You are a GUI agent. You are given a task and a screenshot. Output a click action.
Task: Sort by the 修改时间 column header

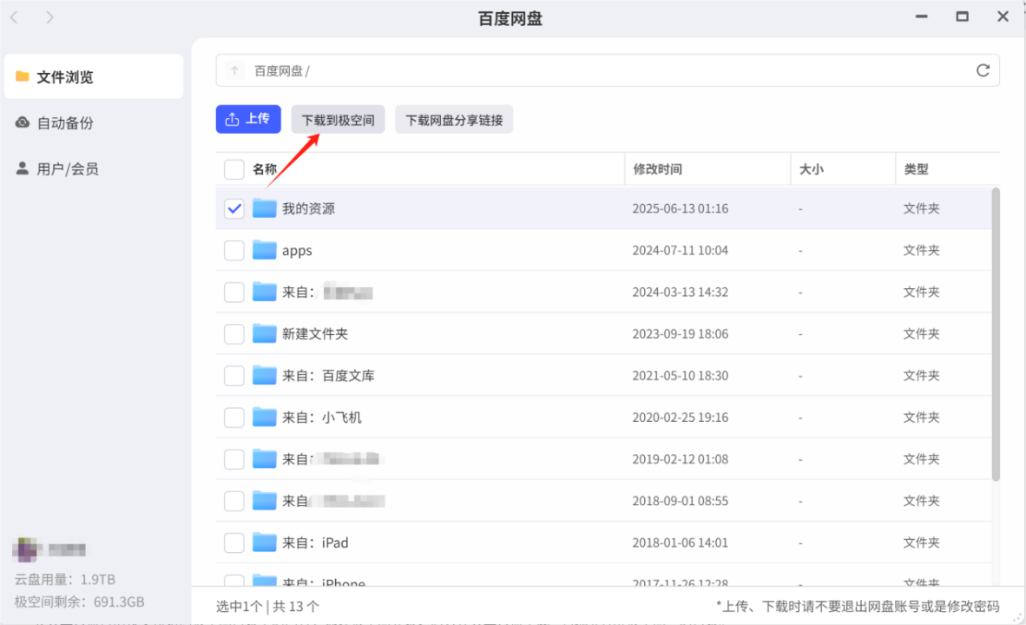[x=658, y=169]
